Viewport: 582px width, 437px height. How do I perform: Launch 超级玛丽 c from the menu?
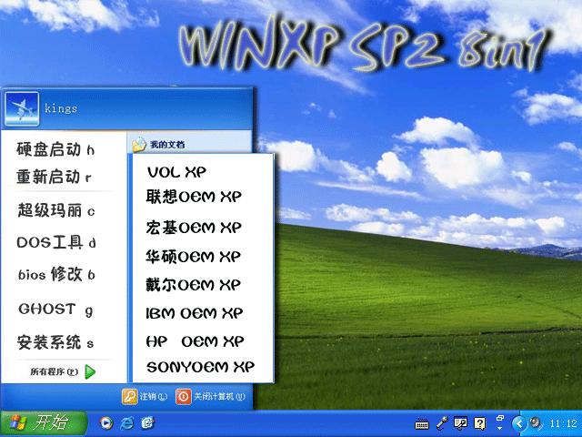pyautogui.click(x=56, y=210)
